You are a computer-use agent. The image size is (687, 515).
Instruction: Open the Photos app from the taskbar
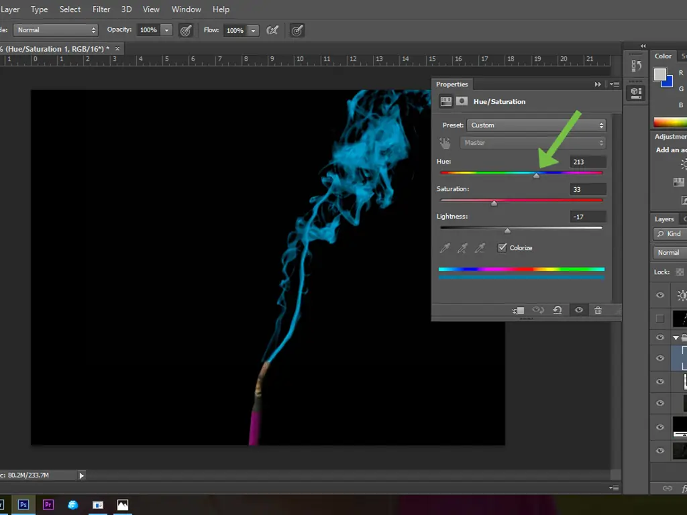pyautogui.click(x=123, y=505)
